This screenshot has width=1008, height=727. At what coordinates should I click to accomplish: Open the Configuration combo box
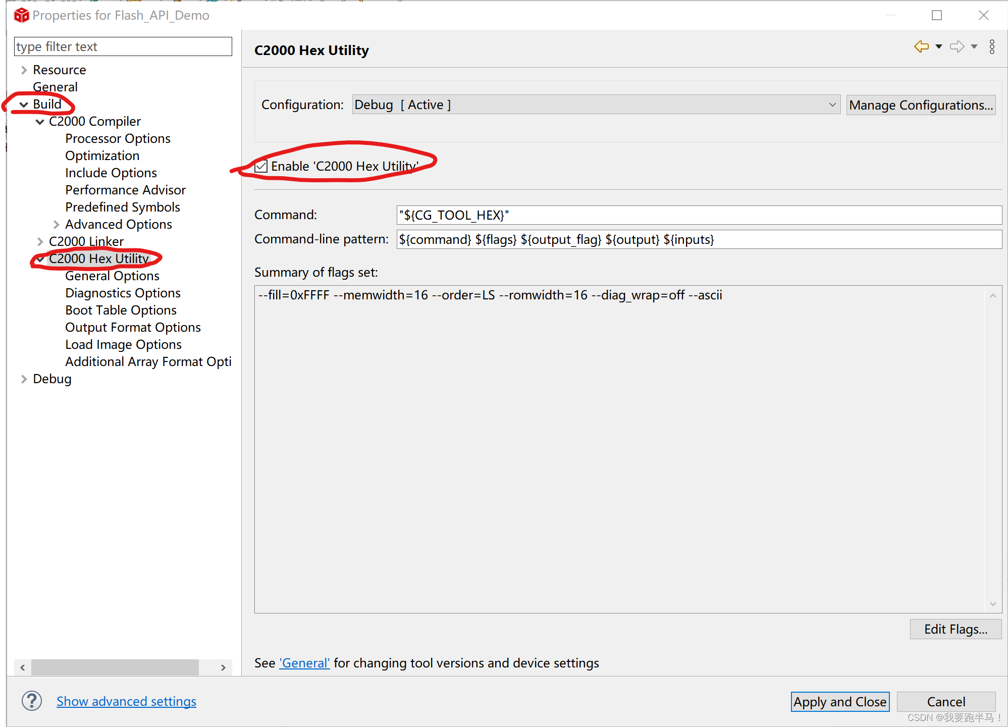tap(596, 105)
